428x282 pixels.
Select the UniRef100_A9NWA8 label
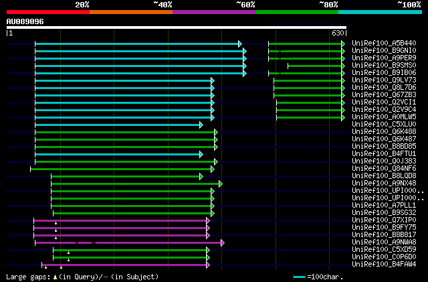click(x=384, y=242)
